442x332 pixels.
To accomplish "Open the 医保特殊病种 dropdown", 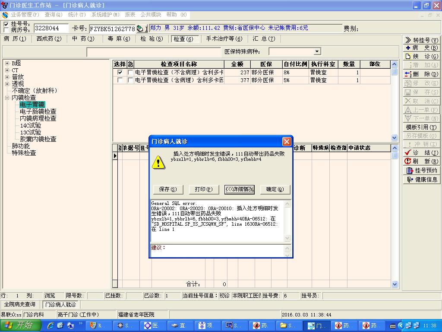I will [317, 51].
